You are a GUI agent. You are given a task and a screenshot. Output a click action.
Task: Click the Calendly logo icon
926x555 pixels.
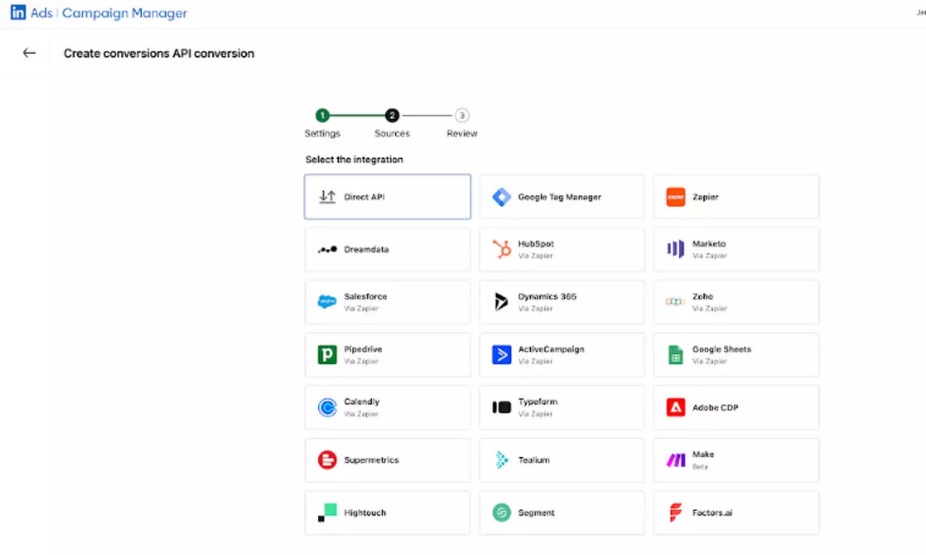click(x=327, y=407)
